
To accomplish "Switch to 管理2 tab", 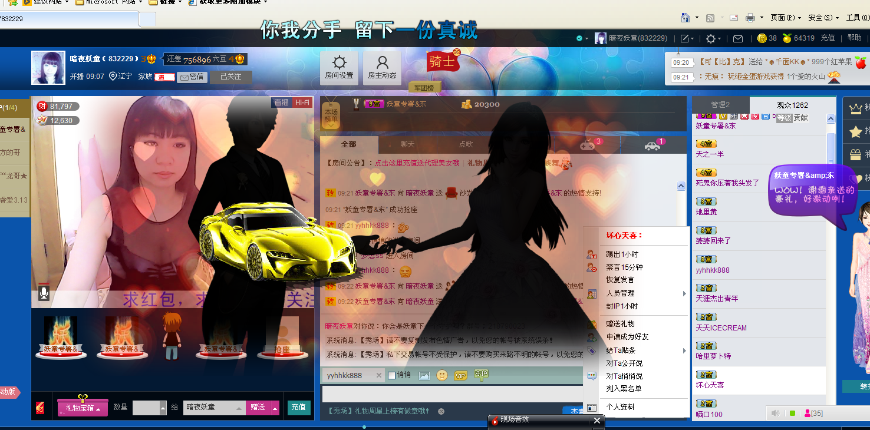I will coord(720,105).
